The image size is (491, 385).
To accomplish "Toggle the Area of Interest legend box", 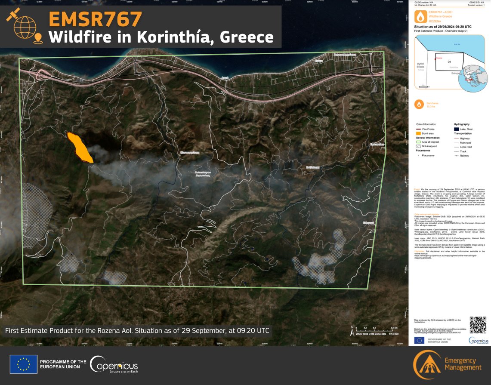I will [419, 142].
